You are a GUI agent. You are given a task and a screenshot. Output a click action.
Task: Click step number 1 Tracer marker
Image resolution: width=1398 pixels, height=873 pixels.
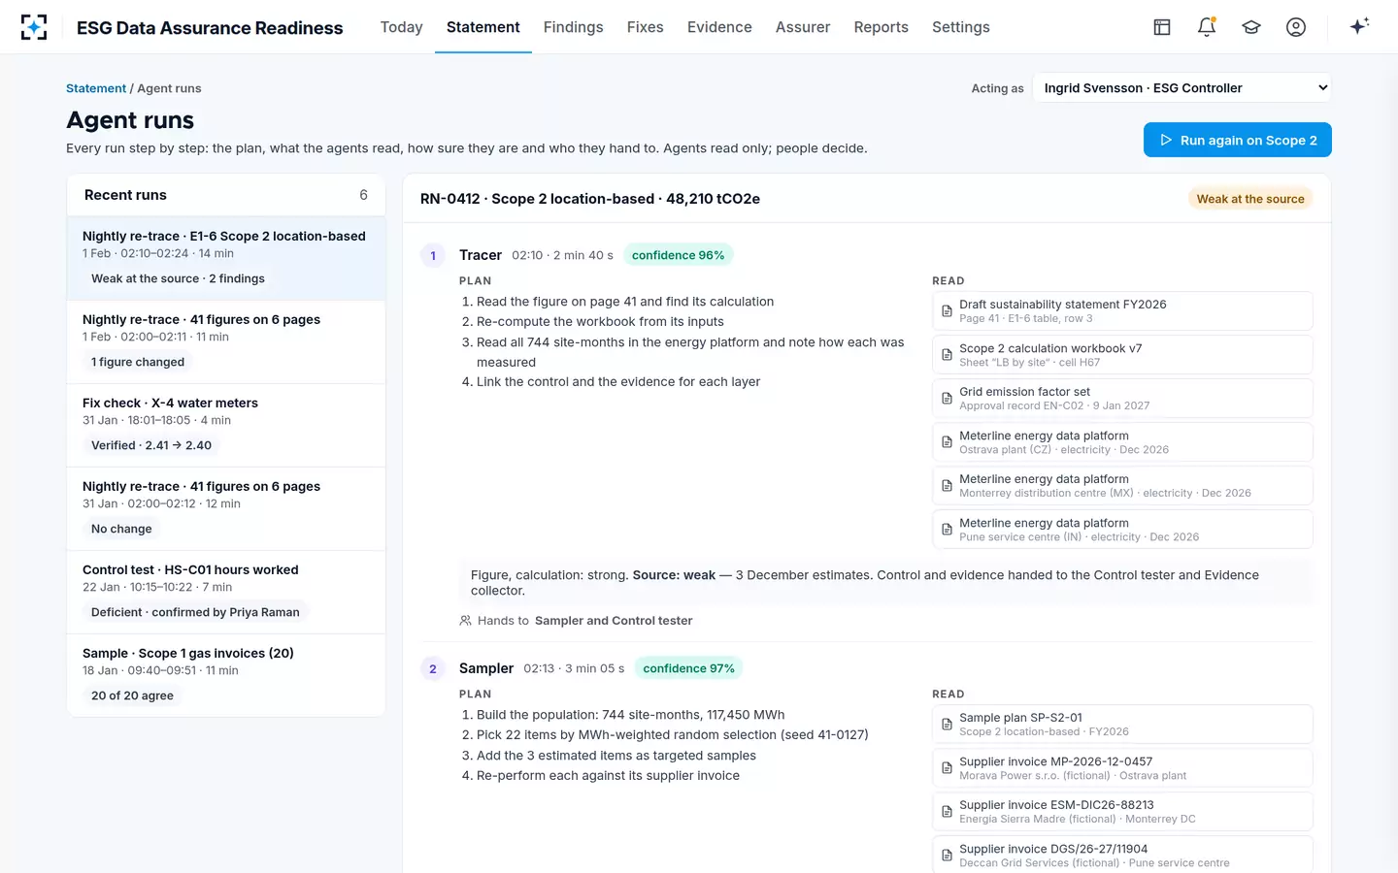(433, 255)
